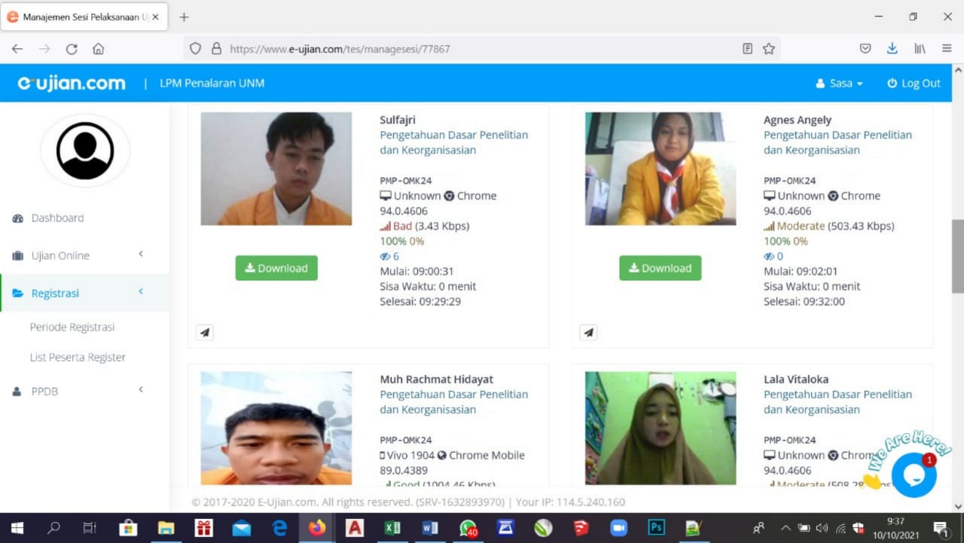Bookmark this page with the star

768,49
